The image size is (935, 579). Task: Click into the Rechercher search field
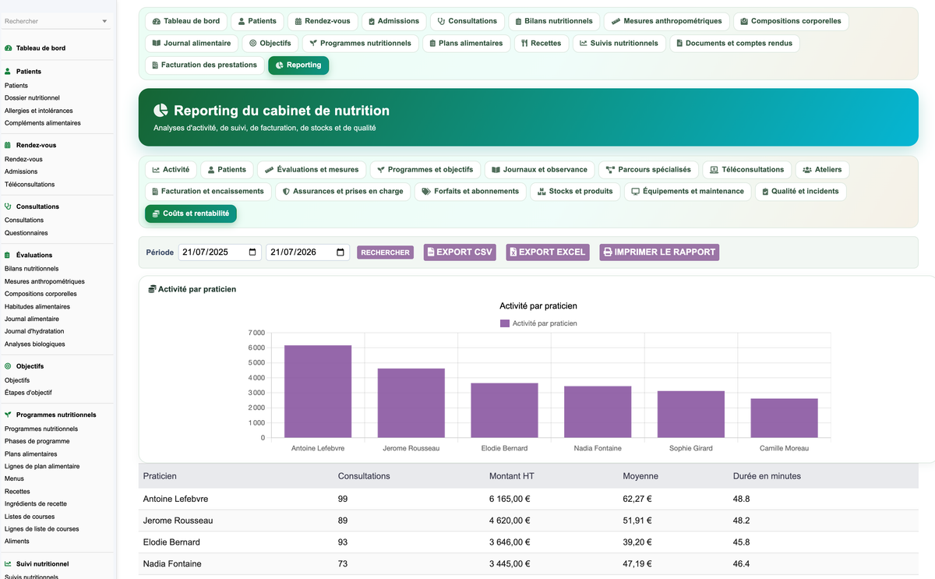(x=51, y=21)
